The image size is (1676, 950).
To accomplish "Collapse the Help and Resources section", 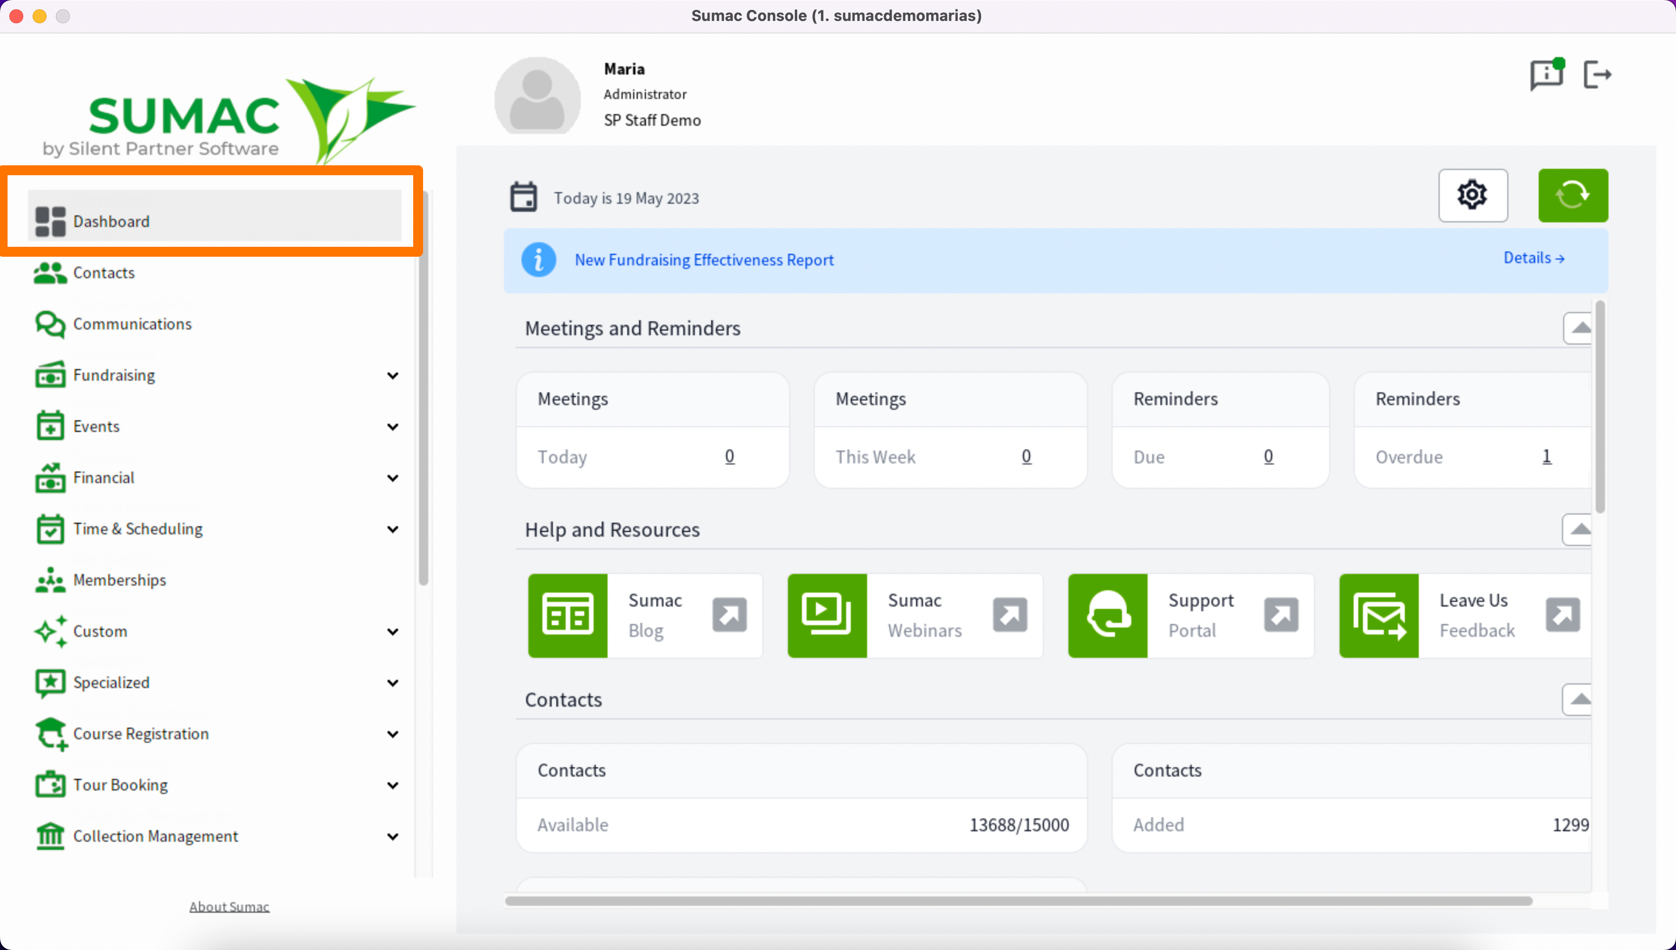I will tap(1578, 529).
